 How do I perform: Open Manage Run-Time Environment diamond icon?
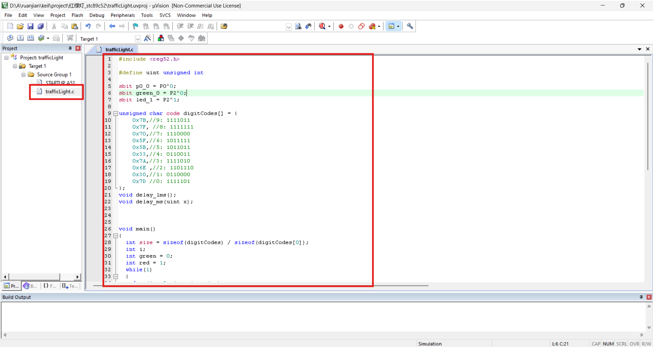click(181, 38)
